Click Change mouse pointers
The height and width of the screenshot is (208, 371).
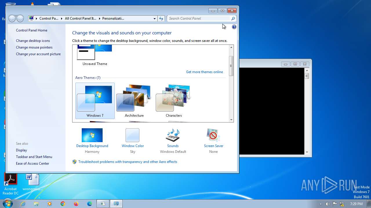pyautogui.click(x=34, y=47)
